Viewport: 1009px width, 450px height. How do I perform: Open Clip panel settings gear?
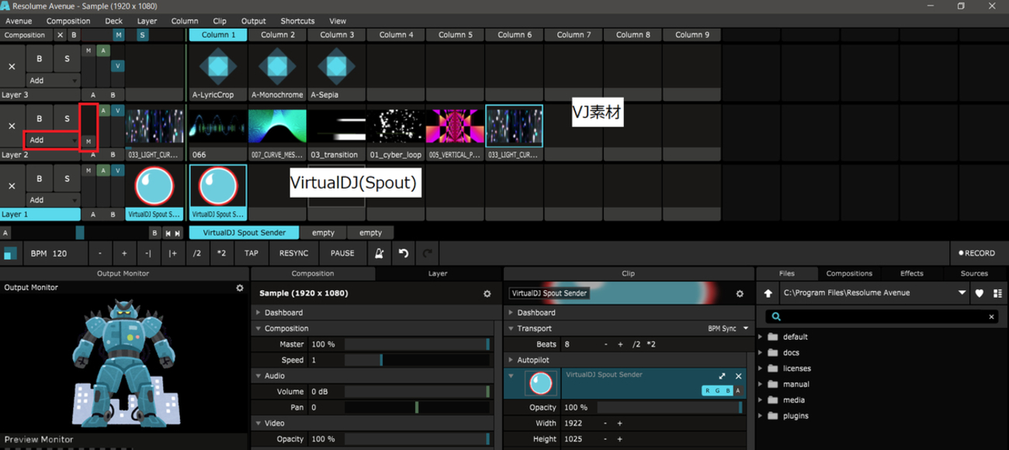(x=740, y=294)
